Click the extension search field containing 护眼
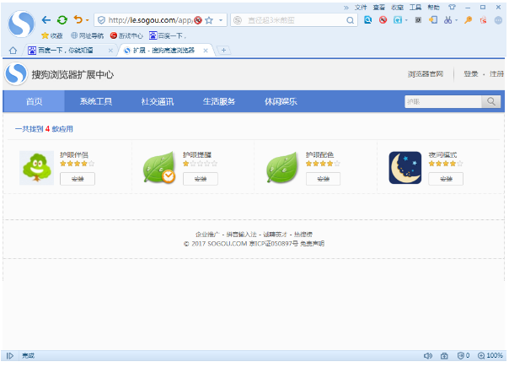Image resolution: width=509 pixels, height=367 pixels. tap(443, 102)
